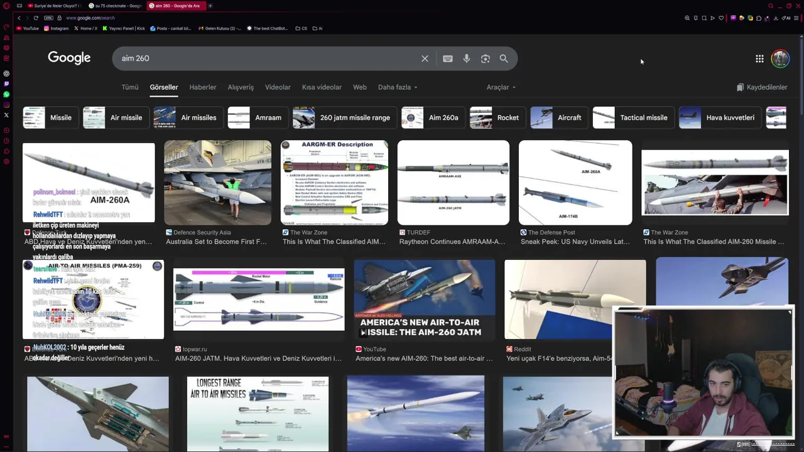Screen dimensions: 804x452
Task: Open the AARGM-ER Description image
Action: click(334, 182)
